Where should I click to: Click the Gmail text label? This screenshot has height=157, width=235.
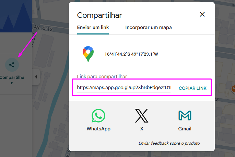tap(185, 129)
